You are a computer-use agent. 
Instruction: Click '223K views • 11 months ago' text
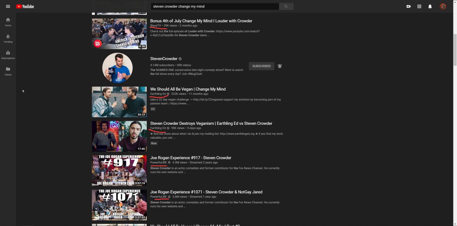pyautogui.click(x=190, y=94)
